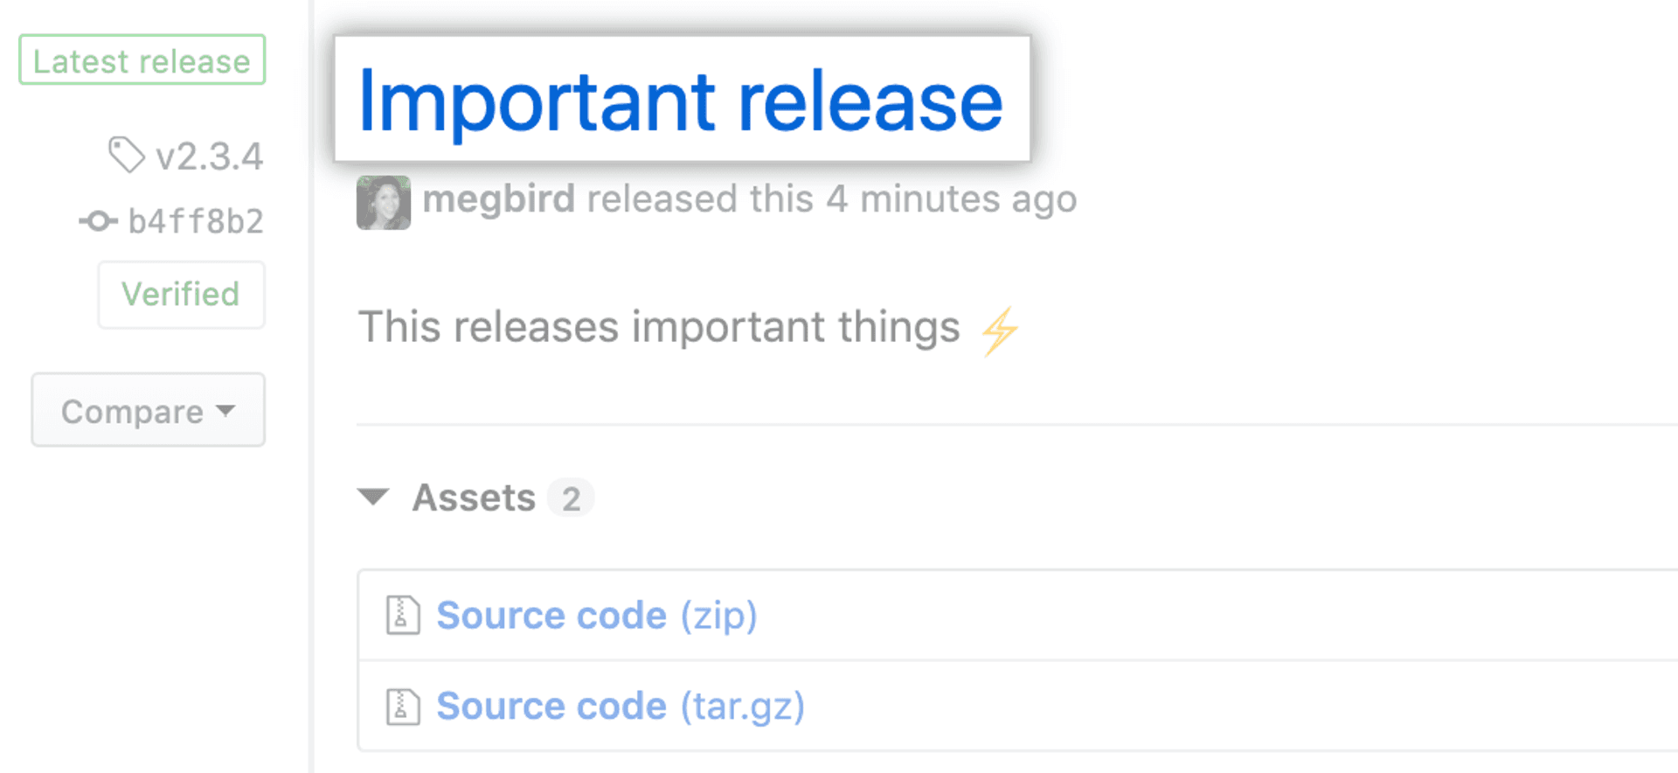Image resolution: width=1678 pixels, height=773 pixels.
Task: Click the lightning bolt emoji
Action: 1000,331
